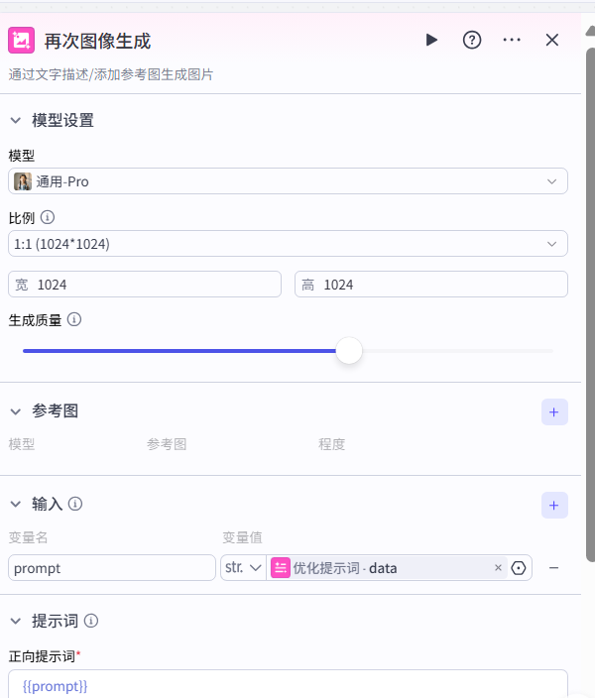This screenshot has height=698, width=595.
Task: Change the str. variable type dropdown
Action: coord(243,568)
